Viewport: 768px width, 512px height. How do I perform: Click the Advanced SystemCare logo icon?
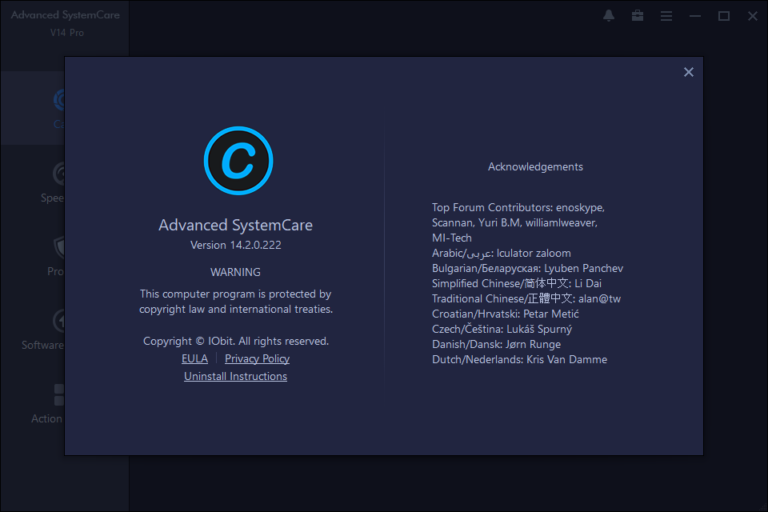[238, 161]
